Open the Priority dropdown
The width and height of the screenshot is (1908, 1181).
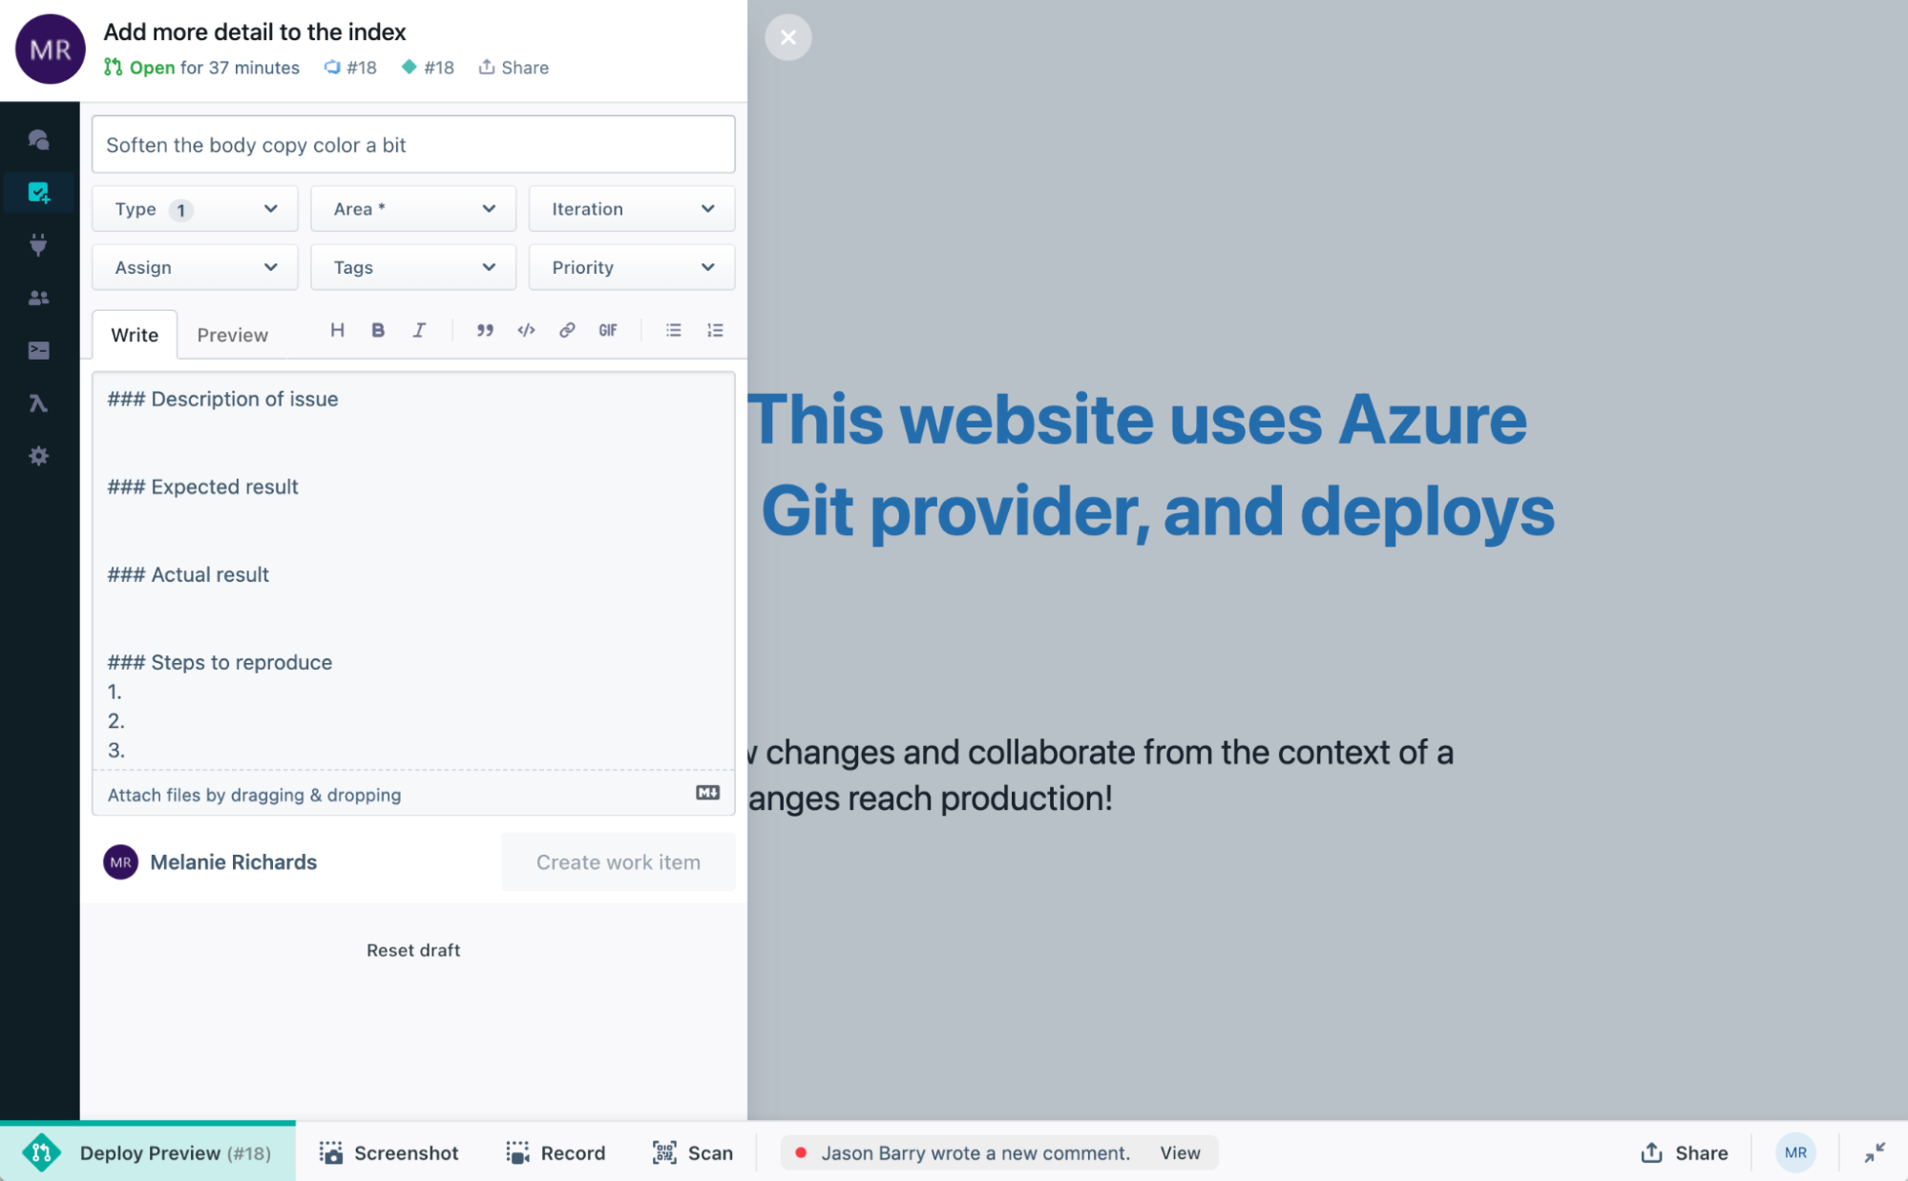[631, 267]
